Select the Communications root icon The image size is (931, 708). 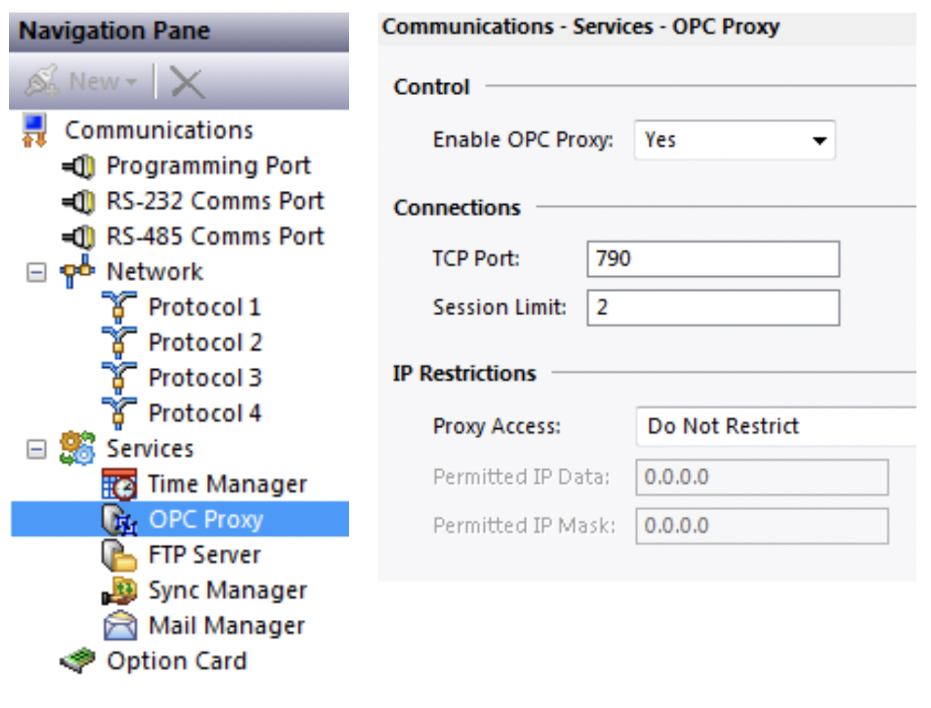pyautogui.click(x=35, y=130)
